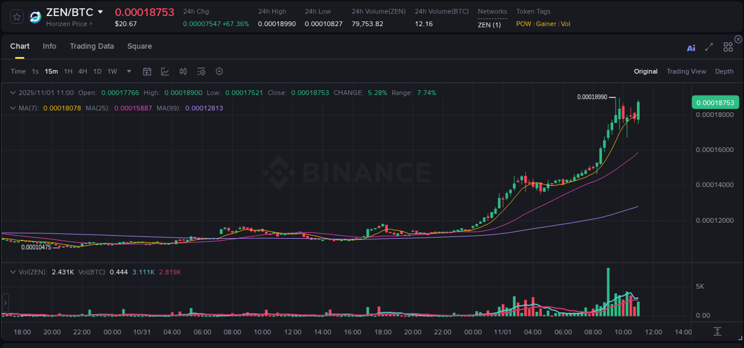Click the Gainer token tag link
The height and width of the screenshot is (348, 744).
point(546,24)
